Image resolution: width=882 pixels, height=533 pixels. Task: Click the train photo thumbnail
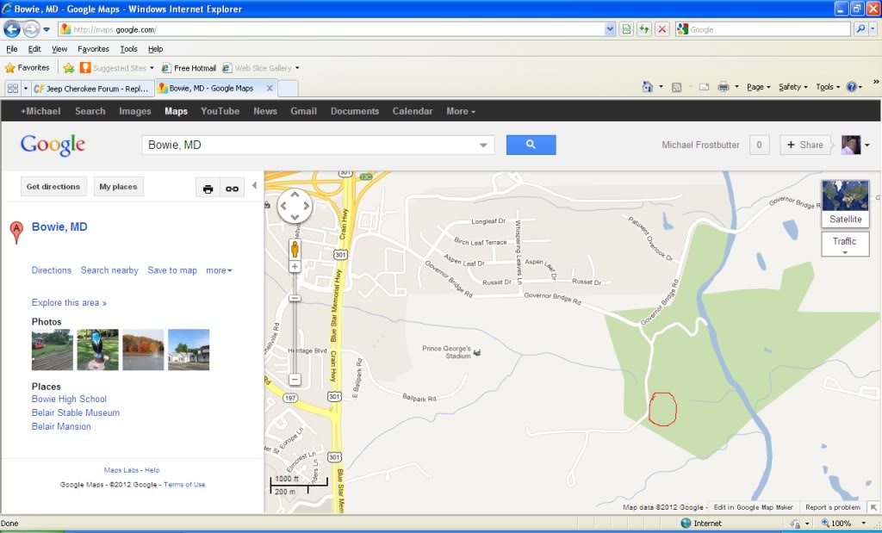click(53, 350)
